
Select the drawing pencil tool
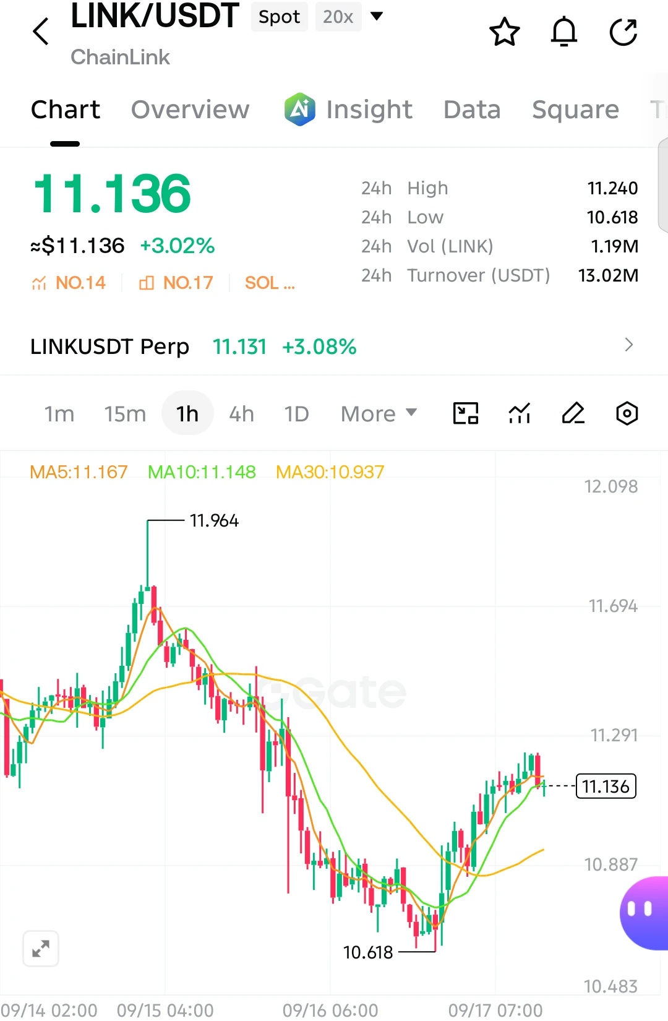pos(573,413)
